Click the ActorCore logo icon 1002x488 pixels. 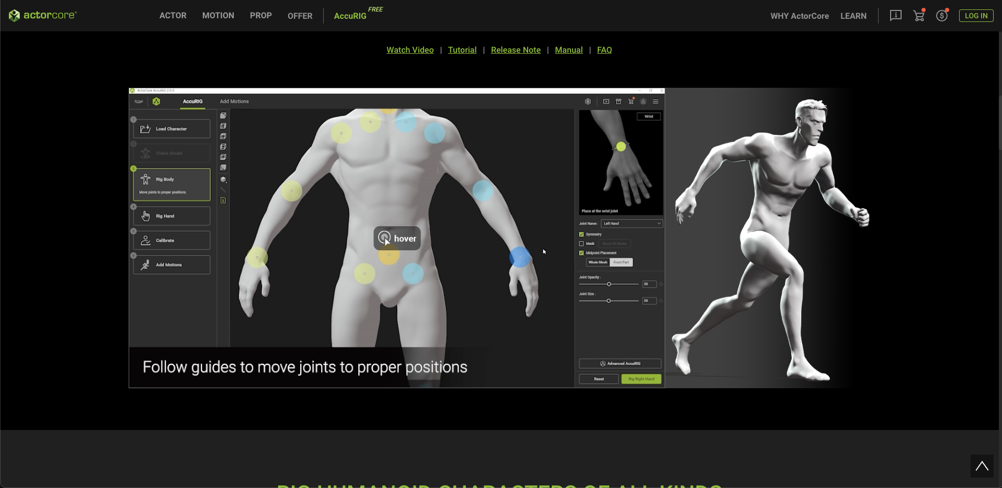click(14, 16)
